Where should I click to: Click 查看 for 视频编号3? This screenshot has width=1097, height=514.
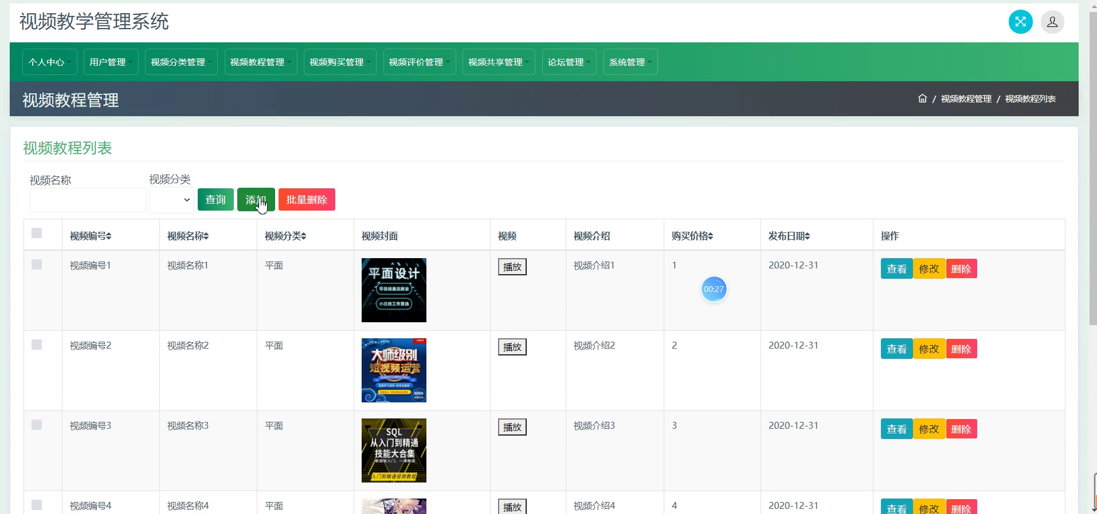tap(896, 429)
